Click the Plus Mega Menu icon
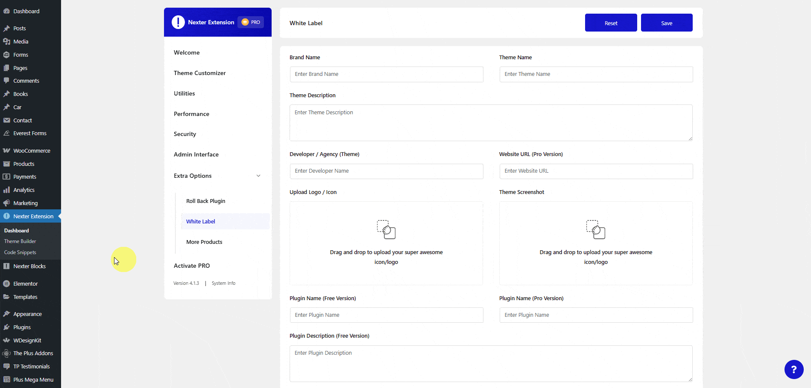Image resolution: width=811 pixels, height=388 pixels. pyautogui.click(x=7, y=379)
